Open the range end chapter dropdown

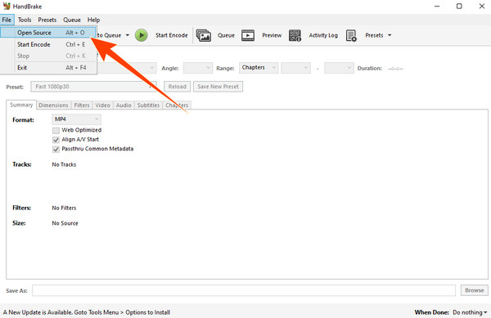[x=339, y=68]
